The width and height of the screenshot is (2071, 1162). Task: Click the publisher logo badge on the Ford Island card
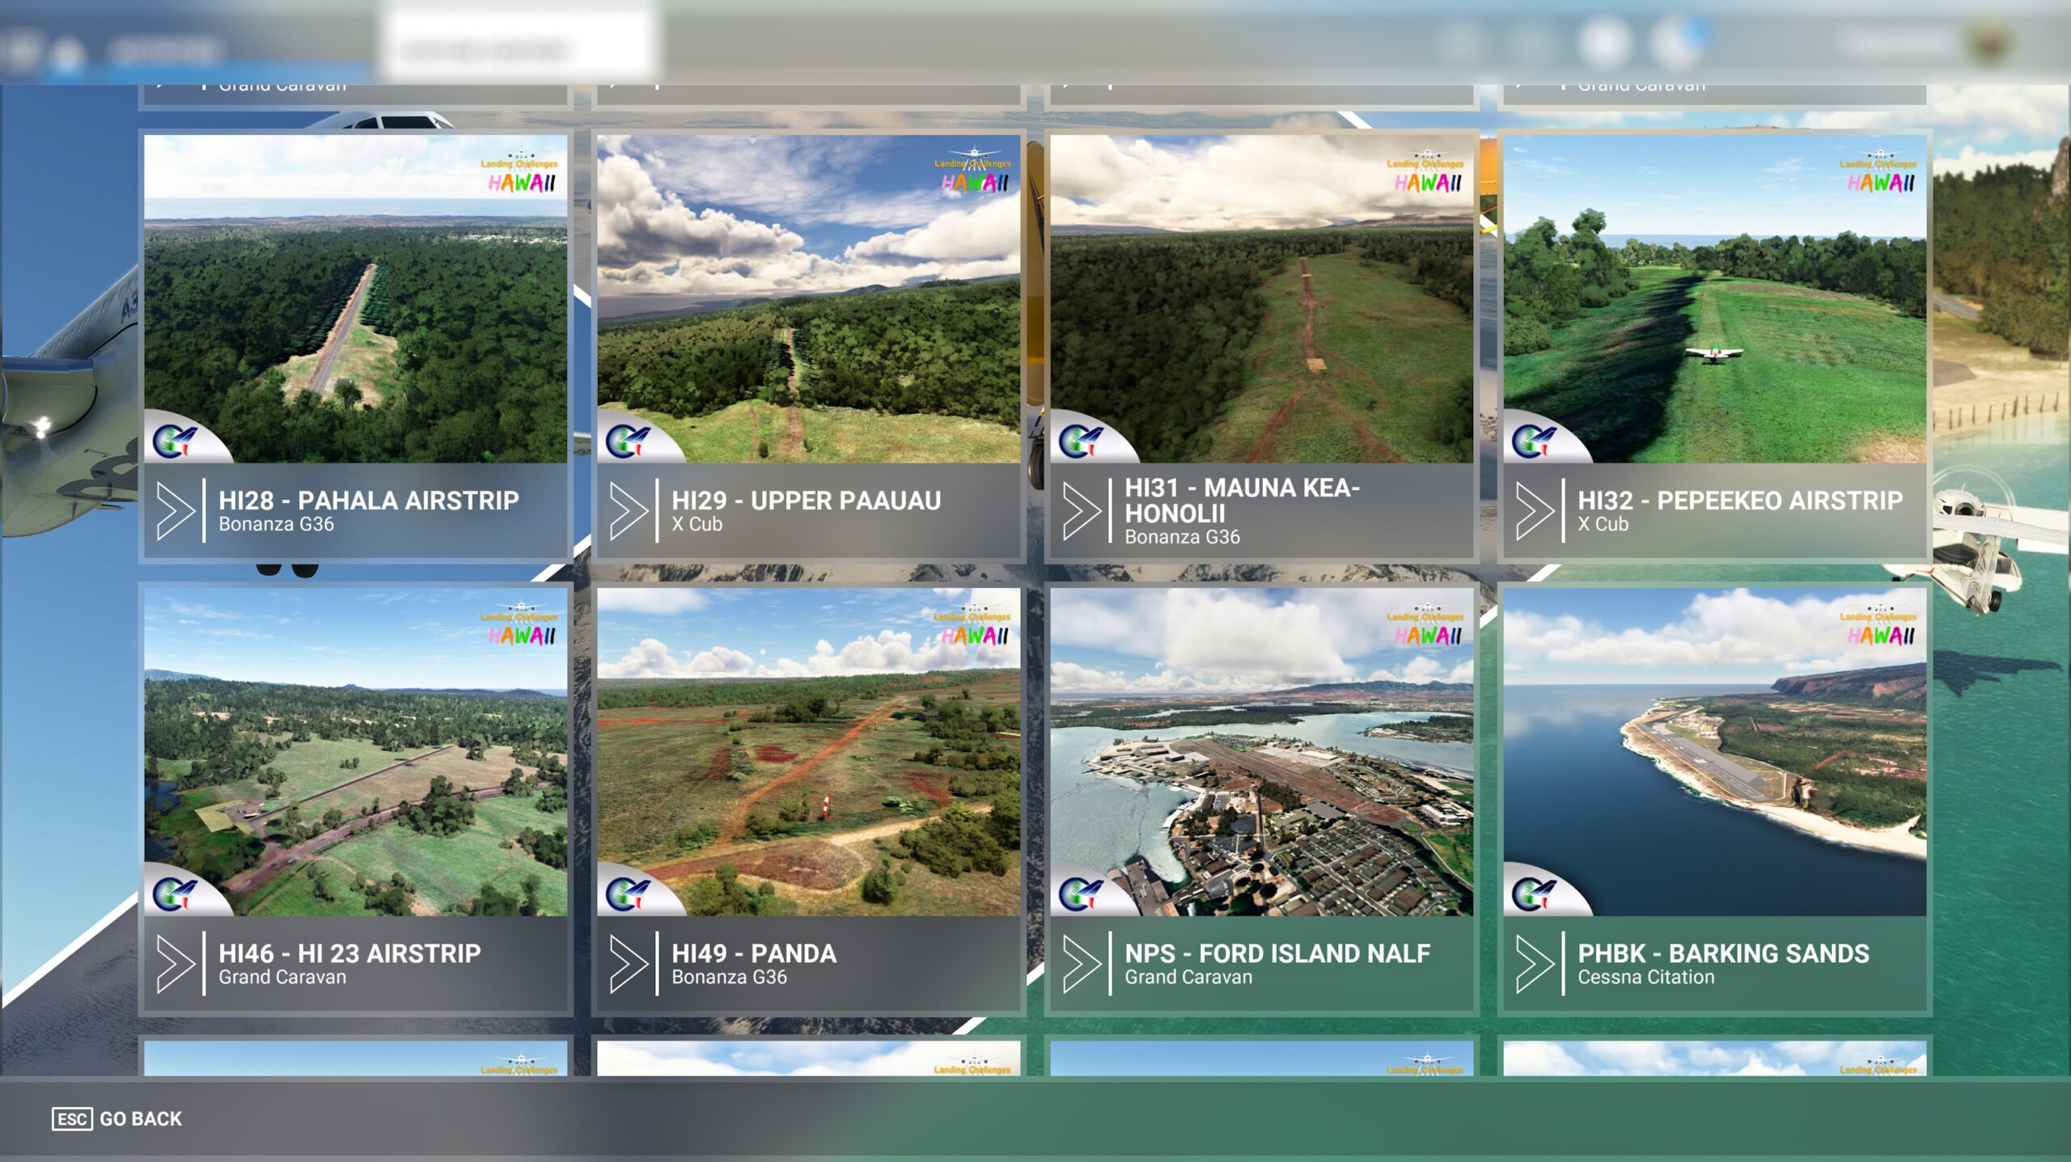tap(1082, 894)
